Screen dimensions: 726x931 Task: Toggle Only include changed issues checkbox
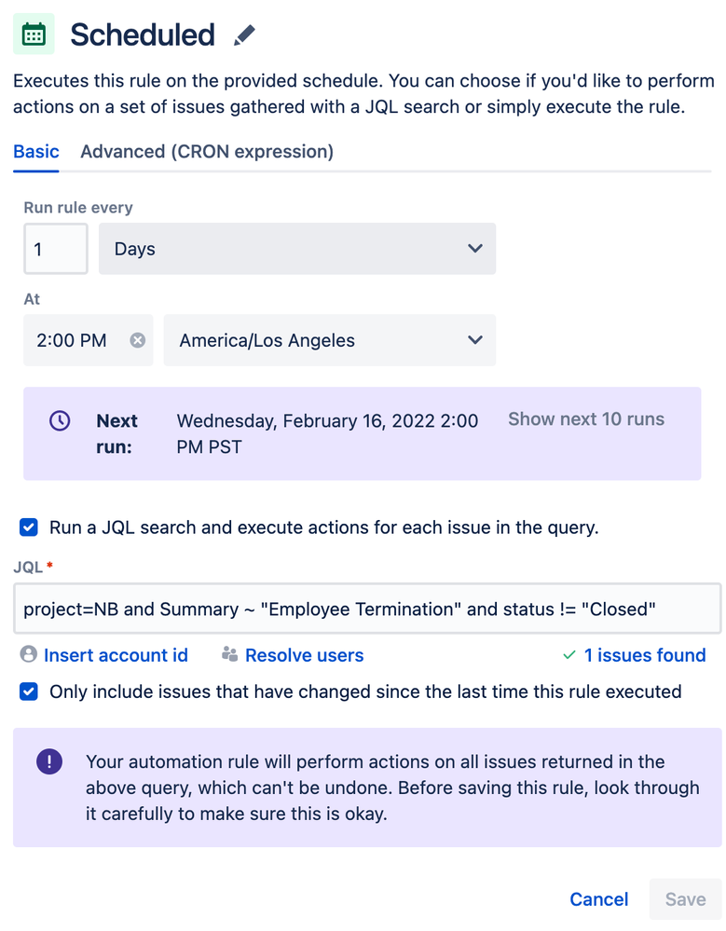[29, 691]
